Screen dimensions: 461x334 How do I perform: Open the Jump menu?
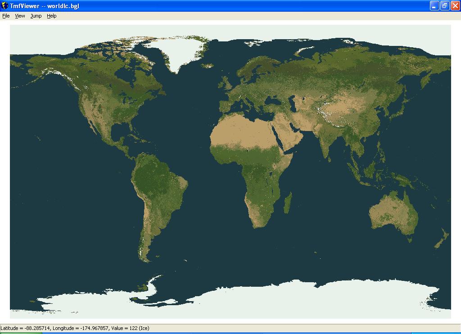(36, 16)
